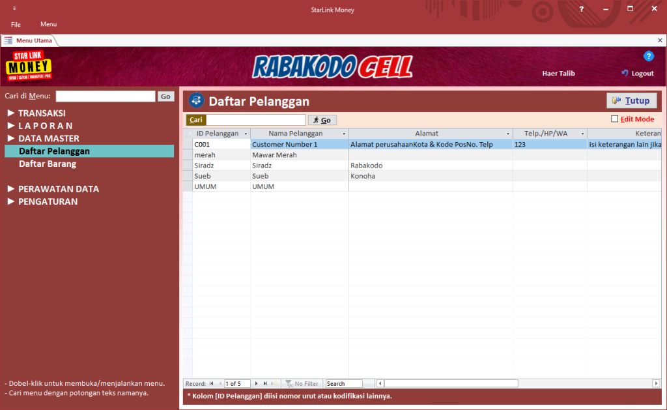Screen dimensions: 667x410
Task: Click the select-all corner of datasheet
Action: 188,134
